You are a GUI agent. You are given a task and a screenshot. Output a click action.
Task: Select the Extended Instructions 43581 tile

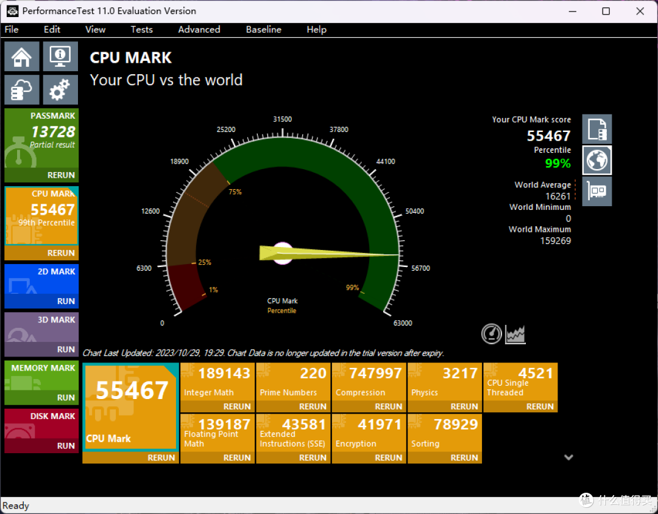293,433
